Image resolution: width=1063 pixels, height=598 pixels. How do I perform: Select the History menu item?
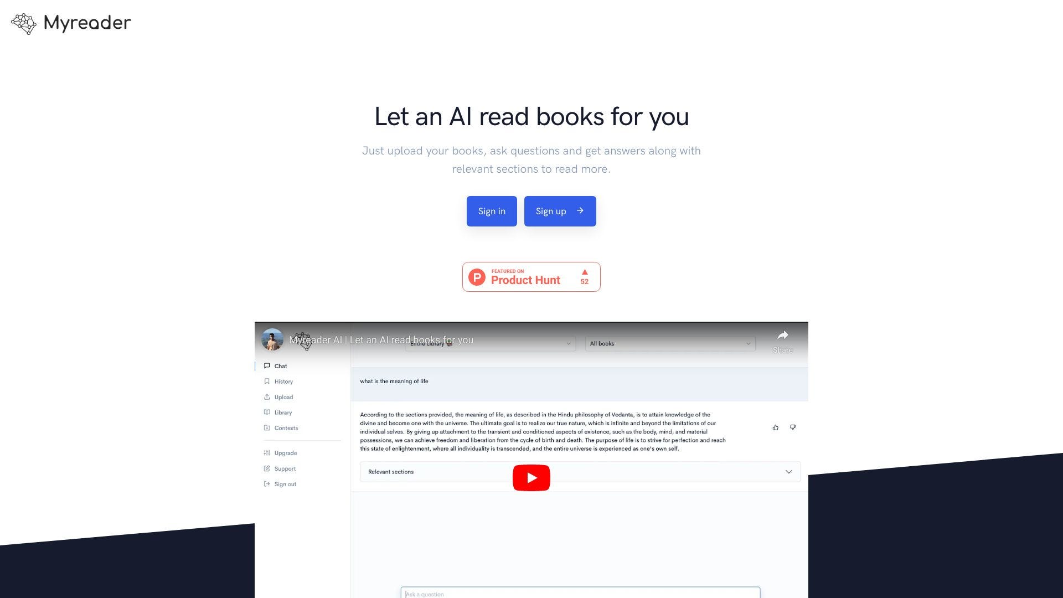[283, 381]
